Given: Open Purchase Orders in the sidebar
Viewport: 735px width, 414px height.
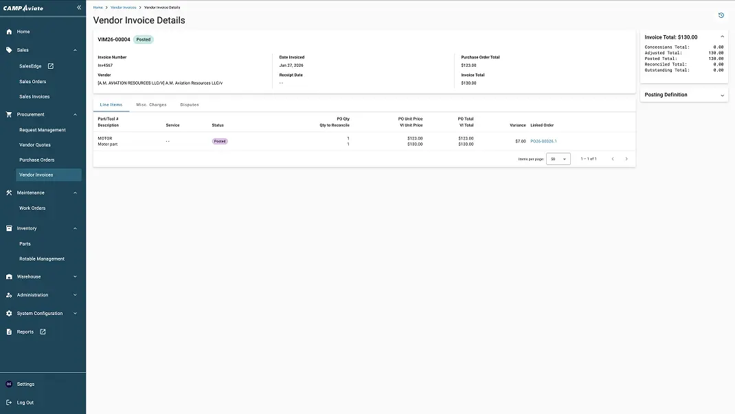Looking at the screenshot, I should (x=36, y=160).
